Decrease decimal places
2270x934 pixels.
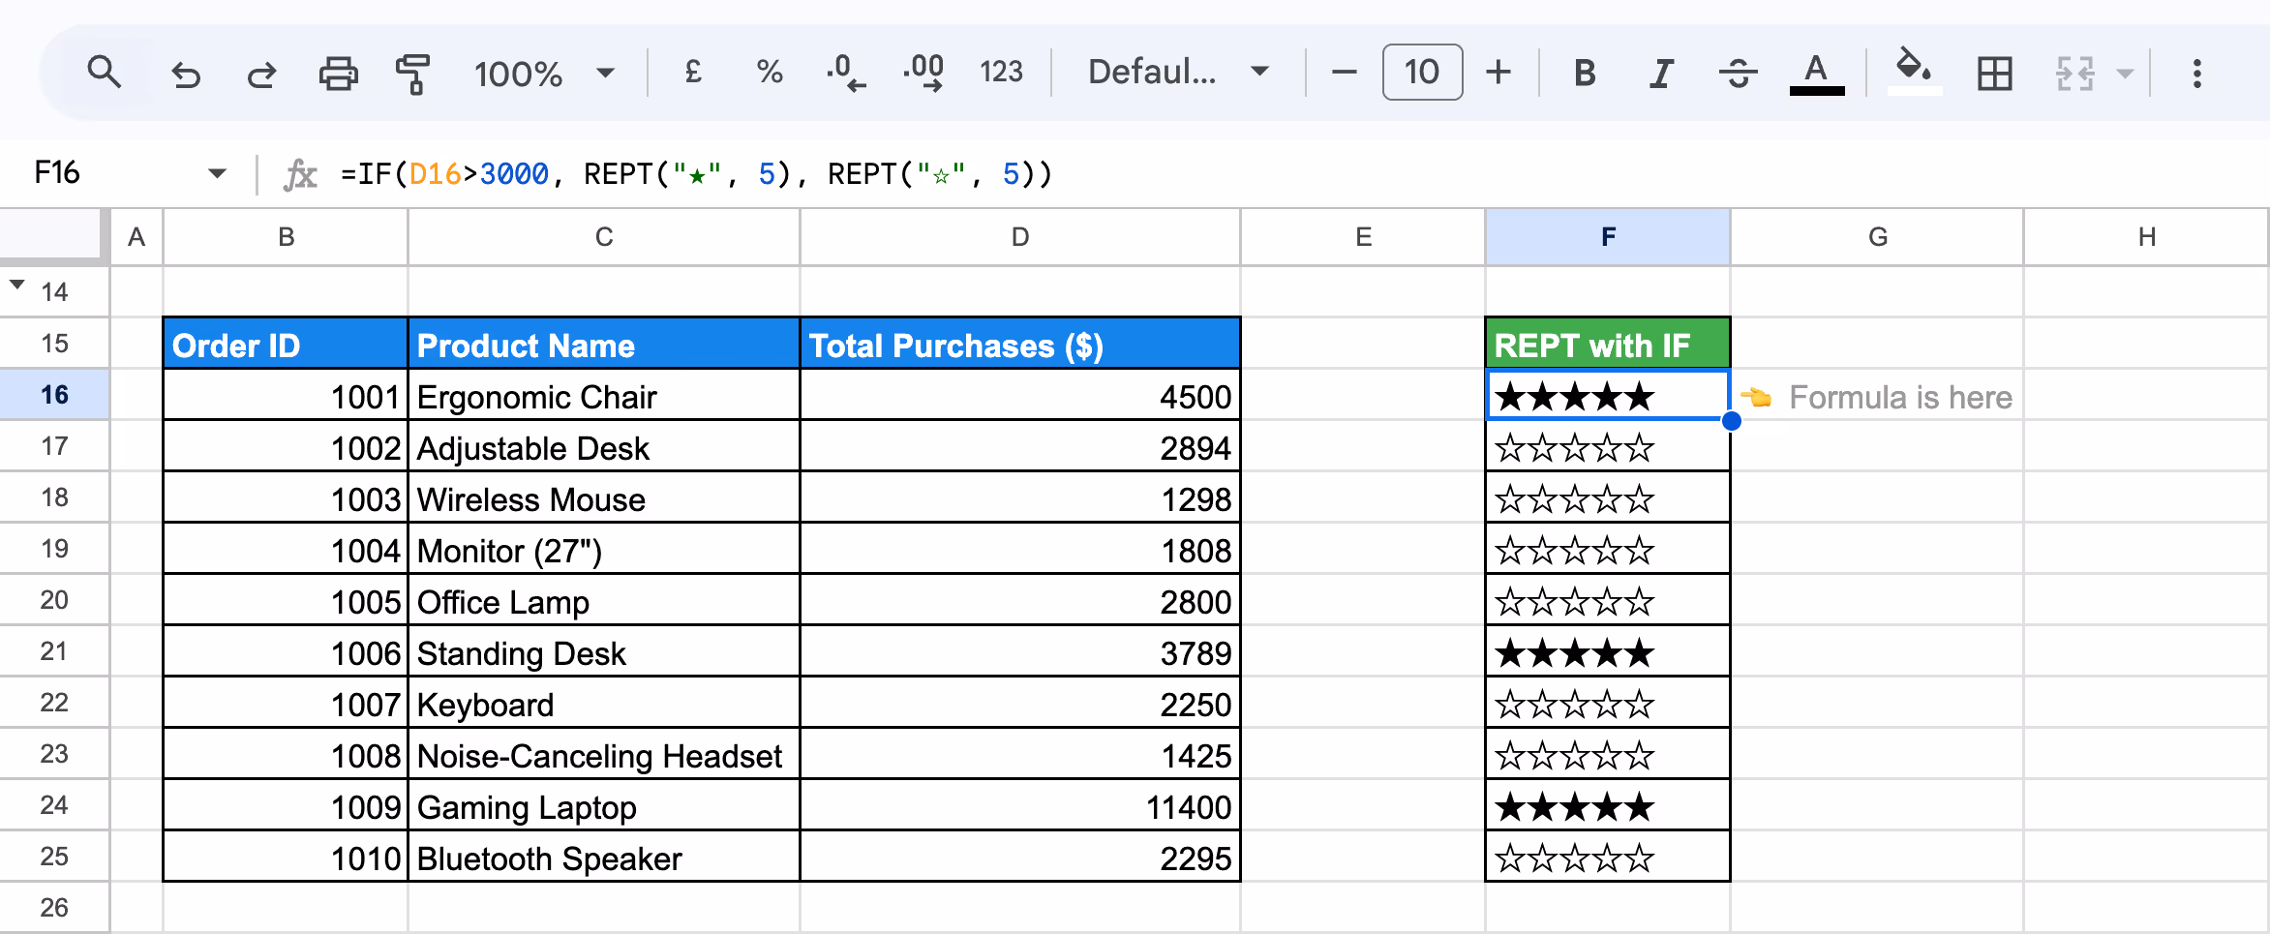[x=845, y=73]
